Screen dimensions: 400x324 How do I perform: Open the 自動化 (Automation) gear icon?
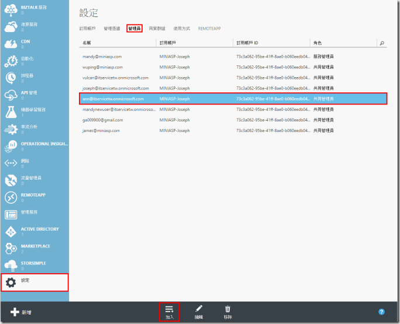(x=11, y=61)
